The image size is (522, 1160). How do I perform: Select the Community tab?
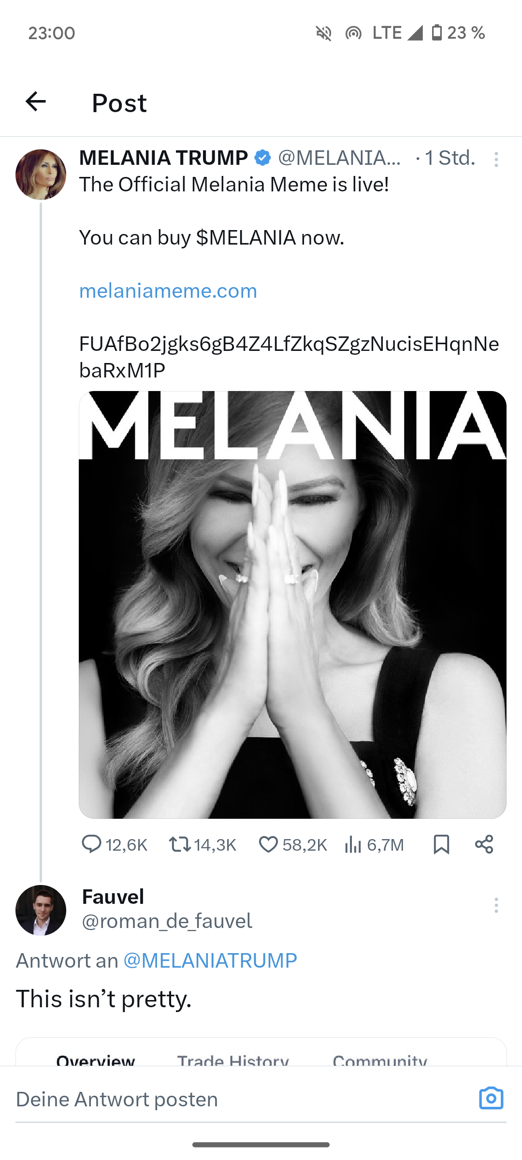[379, 1058]
